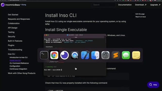Expand Requests and Responses sidebar section
The height and width of the screenshot is (91, 162).
19,19
